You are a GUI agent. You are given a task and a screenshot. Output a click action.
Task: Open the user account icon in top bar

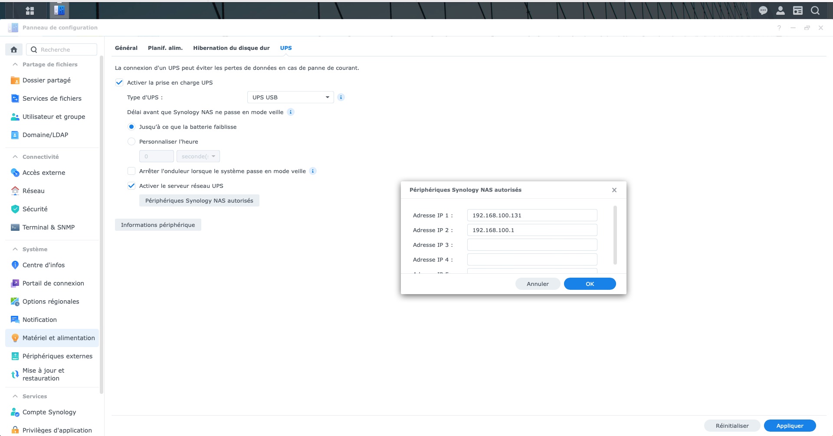[780, 10]
